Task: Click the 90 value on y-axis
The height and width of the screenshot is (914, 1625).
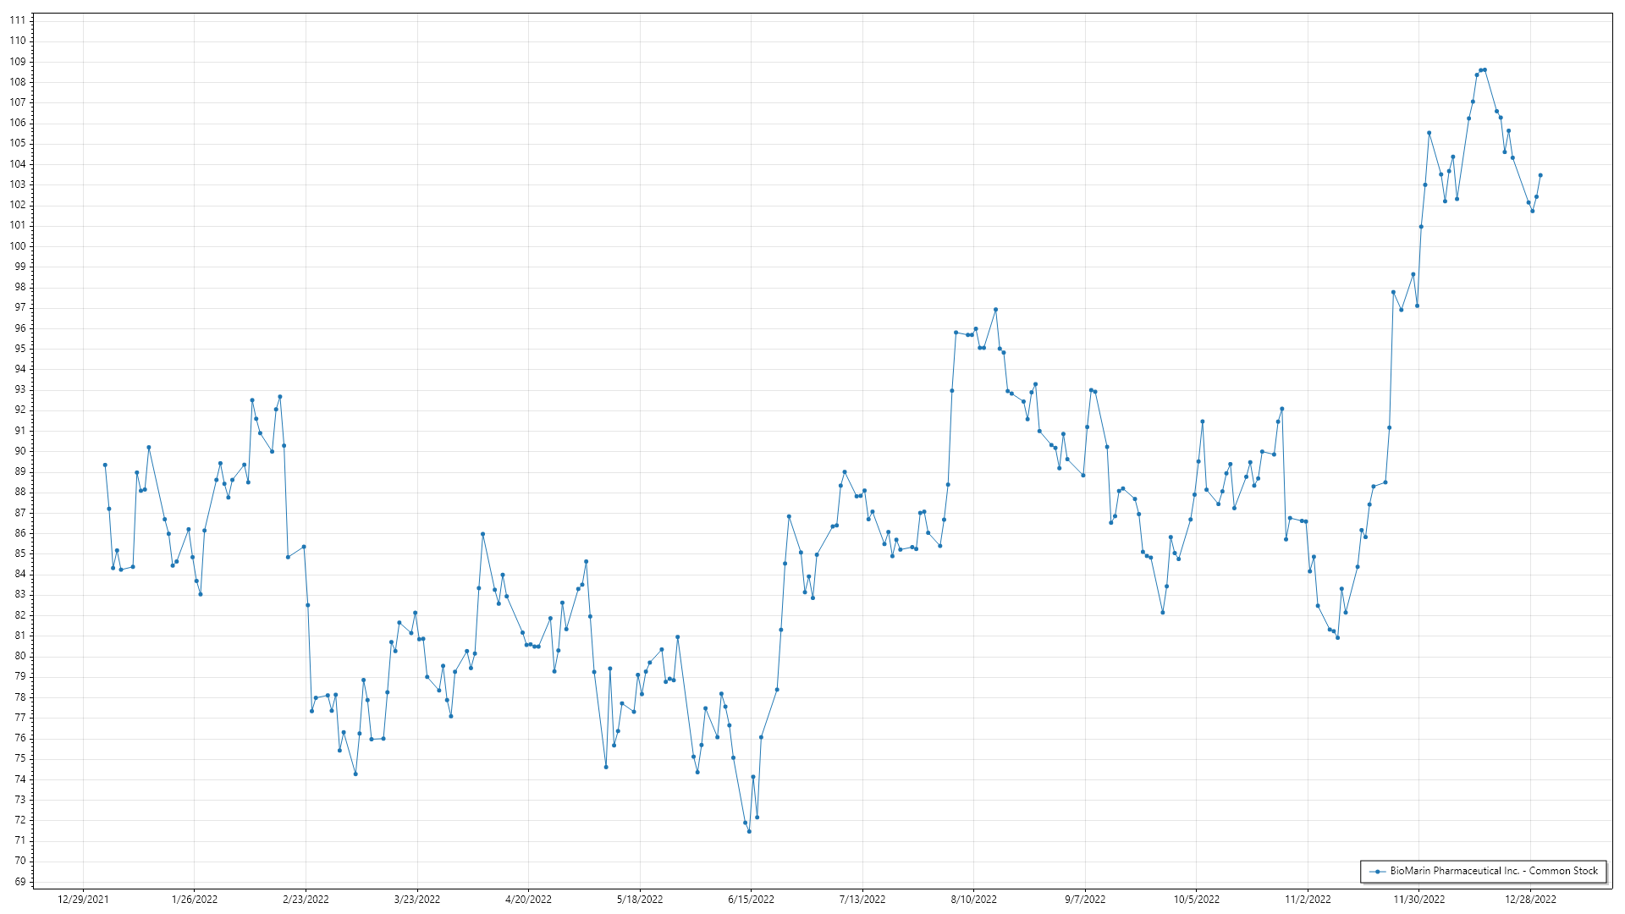Action: point(20,451)
